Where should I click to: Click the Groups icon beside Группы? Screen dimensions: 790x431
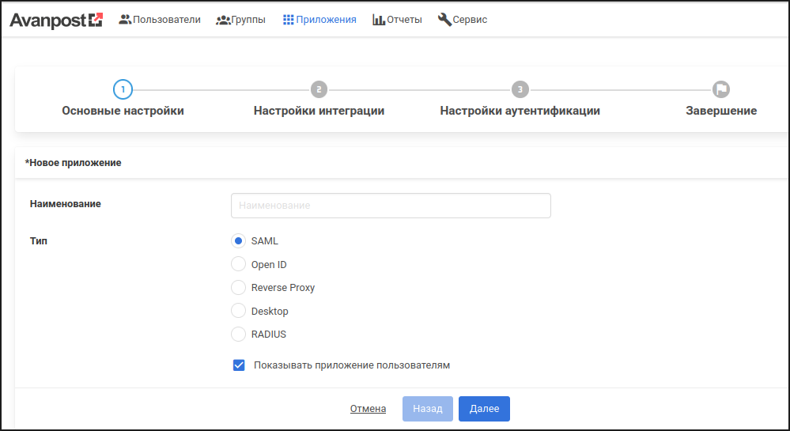pos(223,19)
